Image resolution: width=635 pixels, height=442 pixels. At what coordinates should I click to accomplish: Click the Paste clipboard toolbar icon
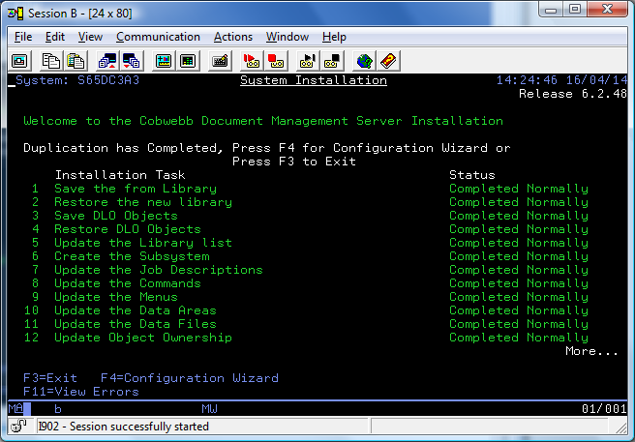[x=76, y=61]
